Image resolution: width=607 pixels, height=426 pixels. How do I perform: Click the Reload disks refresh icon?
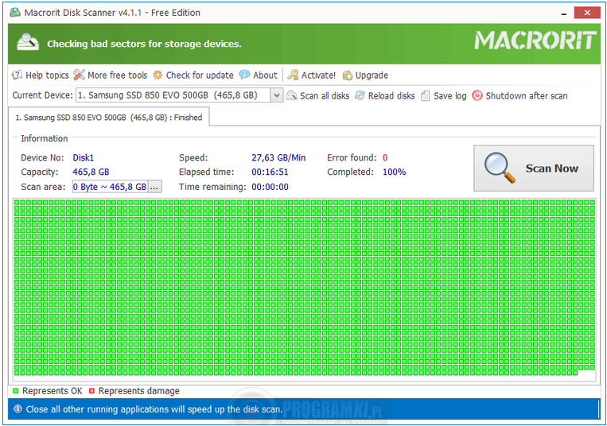(x=360, y=95)
